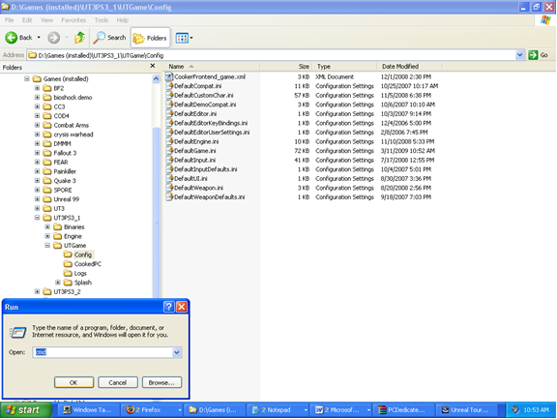
Task: Collapse the UTGame folder node
Action: point(47,245)
